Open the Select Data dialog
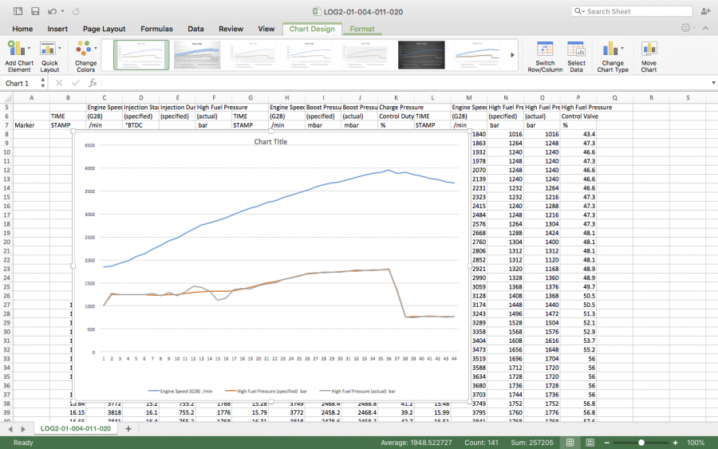The height and width of the screenshot is (449, 718). (576, 49)
